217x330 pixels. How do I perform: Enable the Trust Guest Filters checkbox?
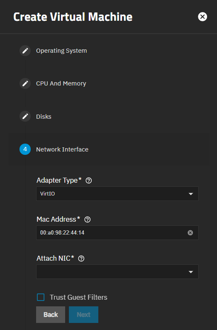click(x=41, y=297)
